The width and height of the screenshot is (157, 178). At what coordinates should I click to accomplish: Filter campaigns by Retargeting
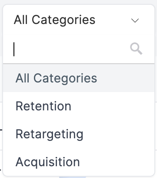point(79,134)
